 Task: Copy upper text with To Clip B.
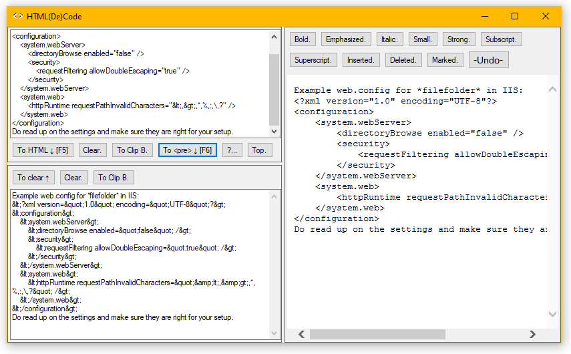(x=132, y=150)
